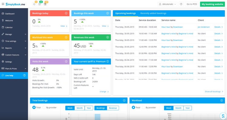Show info for Revenues this week card
The image size is (227, 120).
[107, 37]
